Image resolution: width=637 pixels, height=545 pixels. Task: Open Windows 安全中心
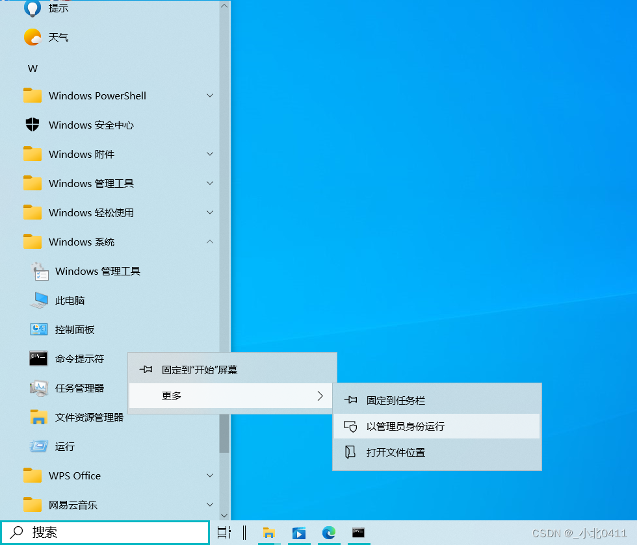(x=91, y=125)
